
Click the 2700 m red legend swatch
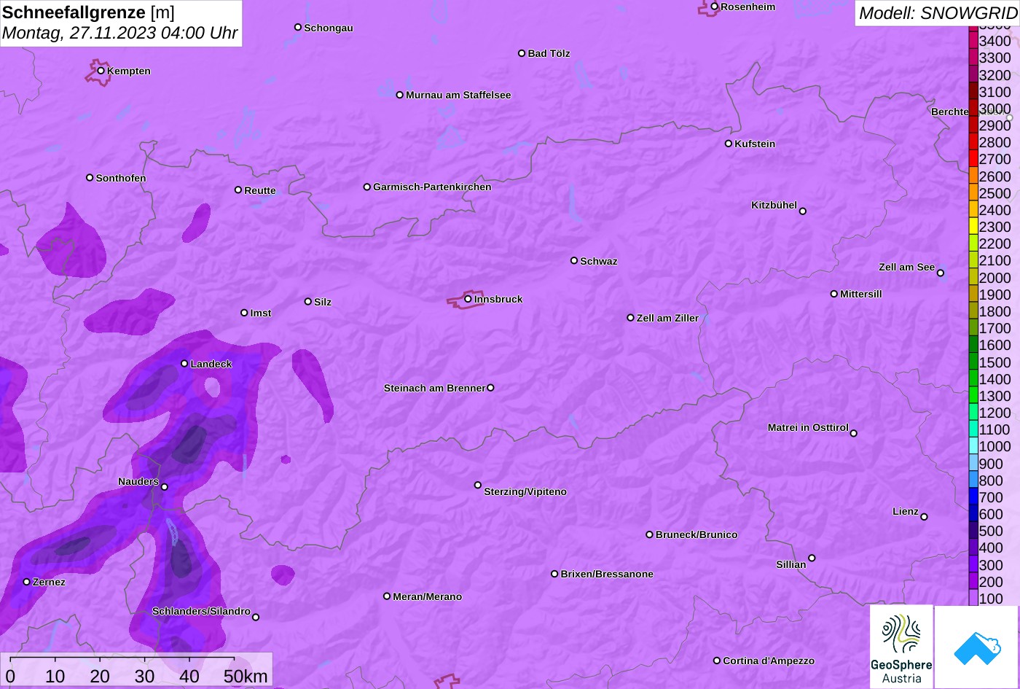pos(973,159)
